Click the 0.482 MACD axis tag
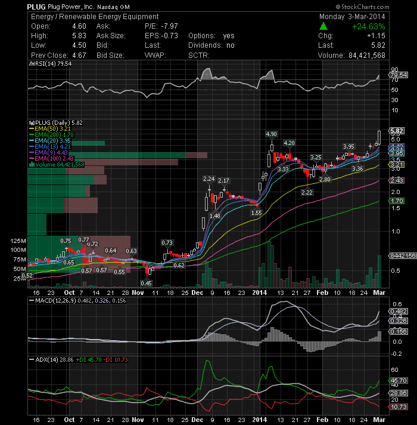This screenshot has width=417, height=425. [x=399, y=312]
